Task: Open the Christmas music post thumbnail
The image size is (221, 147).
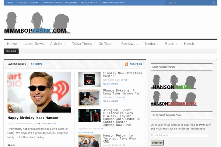Action: click(x=90, y=79)
